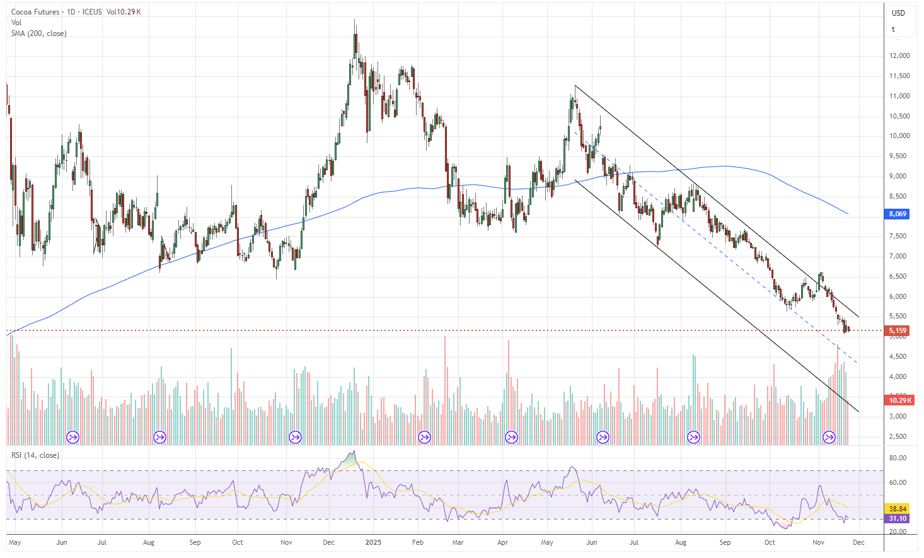Image resolution: width=924 pixels, height=558 pixels.
Task: Click the rollover marker icon near November
Action: click(295, 436)
